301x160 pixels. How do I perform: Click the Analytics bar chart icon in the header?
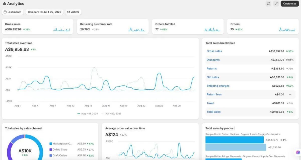coord(5,4)
